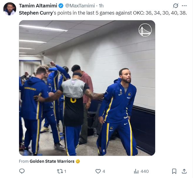Click the like count number 4
The width and height of the screenshot is (194, 178).
[x=103, y=172]
